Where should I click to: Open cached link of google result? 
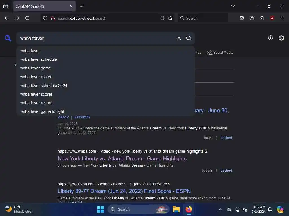(226, 170)
